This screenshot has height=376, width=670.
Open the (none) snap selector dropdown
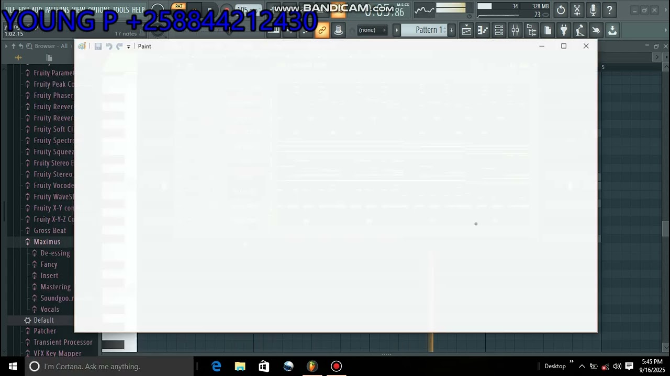coord(372,30)
